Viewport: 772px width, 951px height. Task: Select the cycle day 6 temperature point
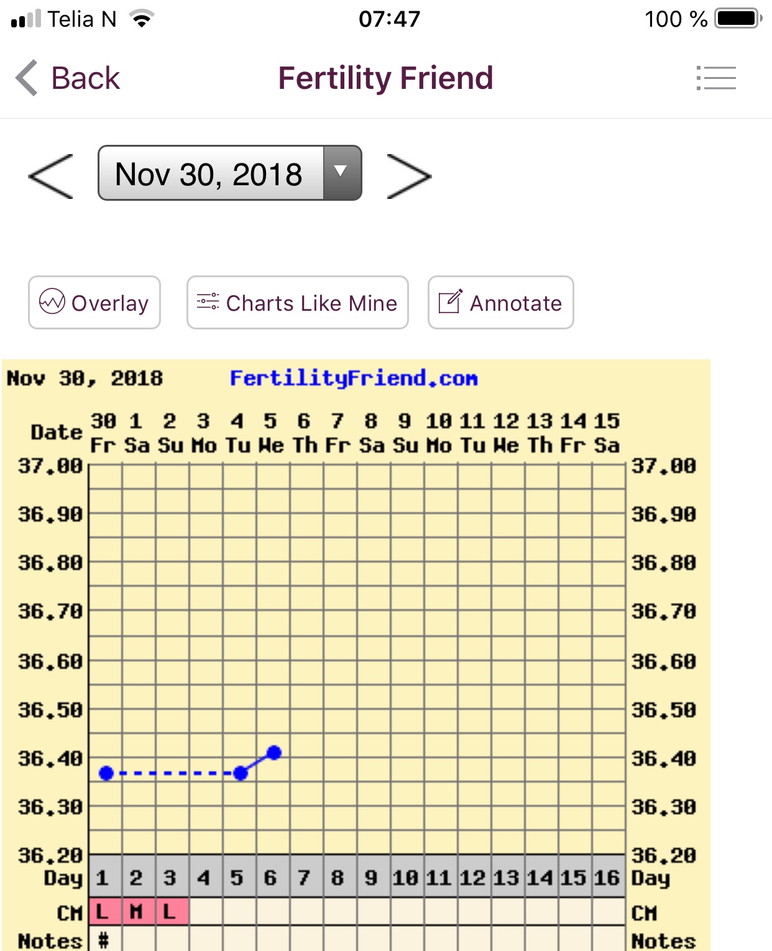274,753
